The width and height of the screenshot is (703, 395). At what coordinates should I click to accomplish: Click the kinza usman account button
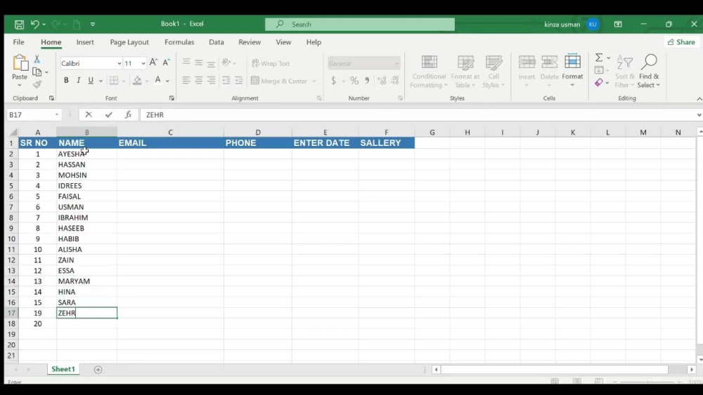pos(571,24)
